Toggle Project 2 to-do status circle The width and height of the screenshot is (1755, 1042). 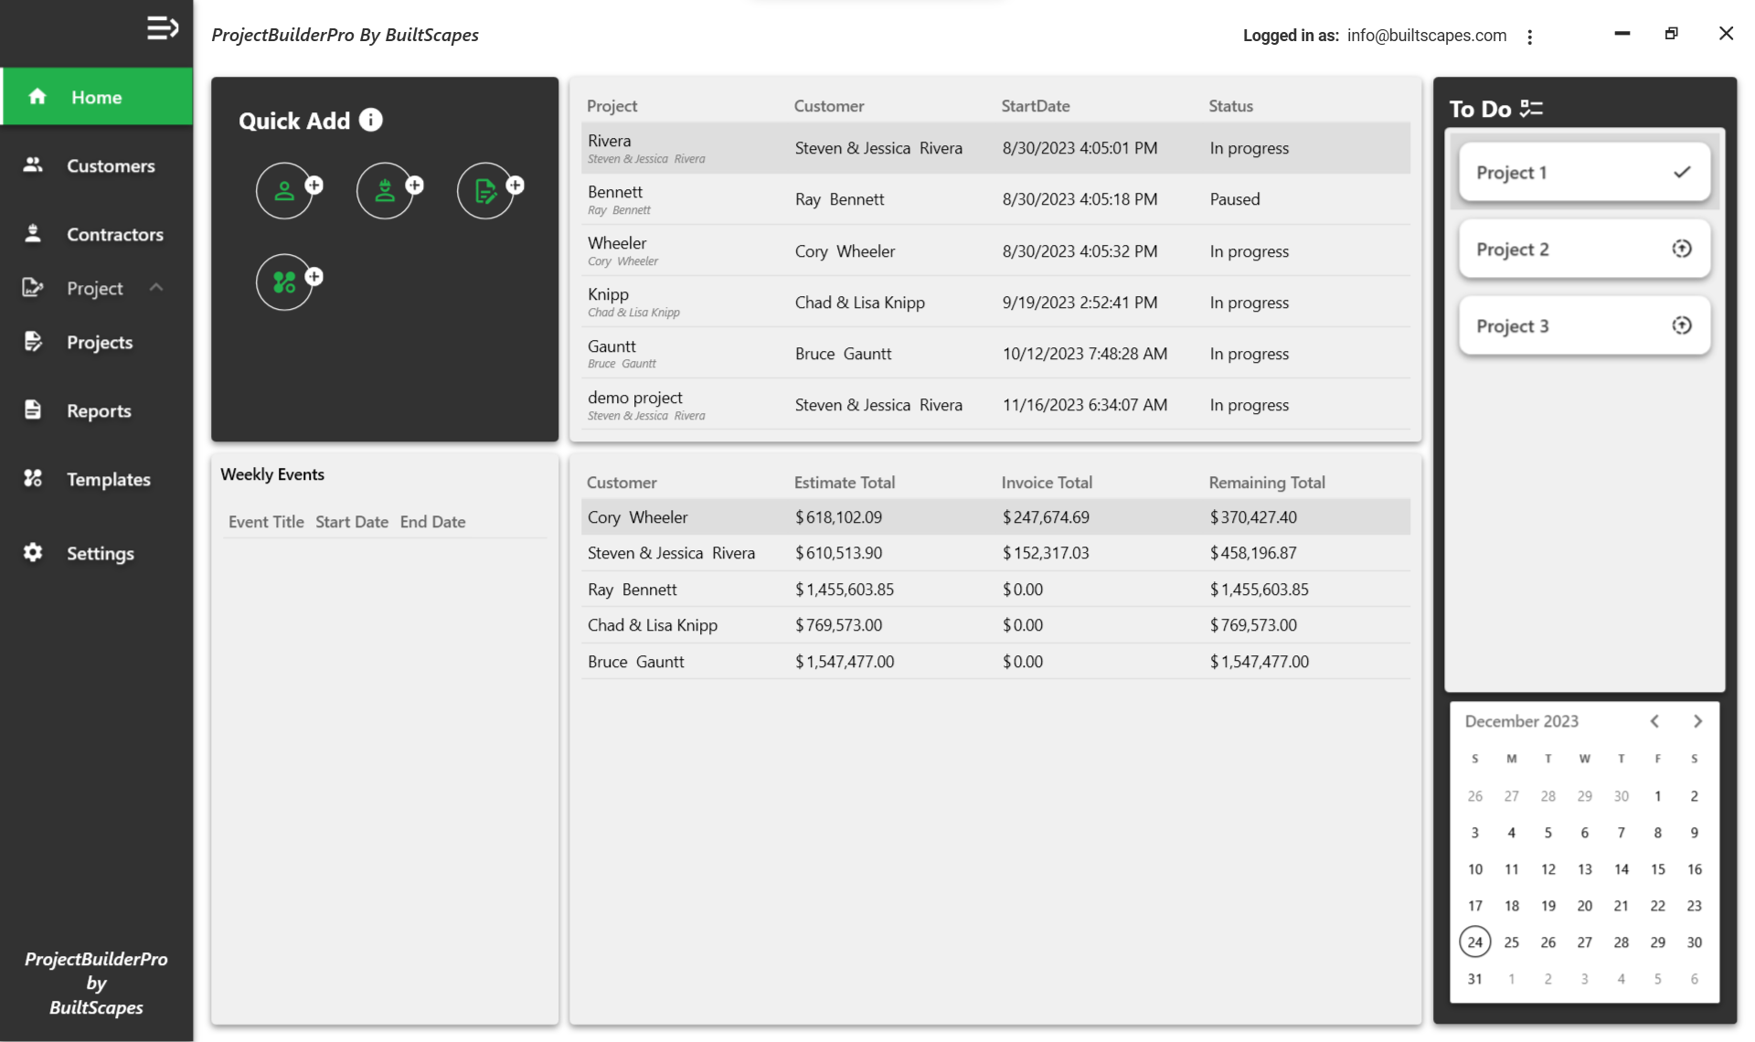point(1681,249)
